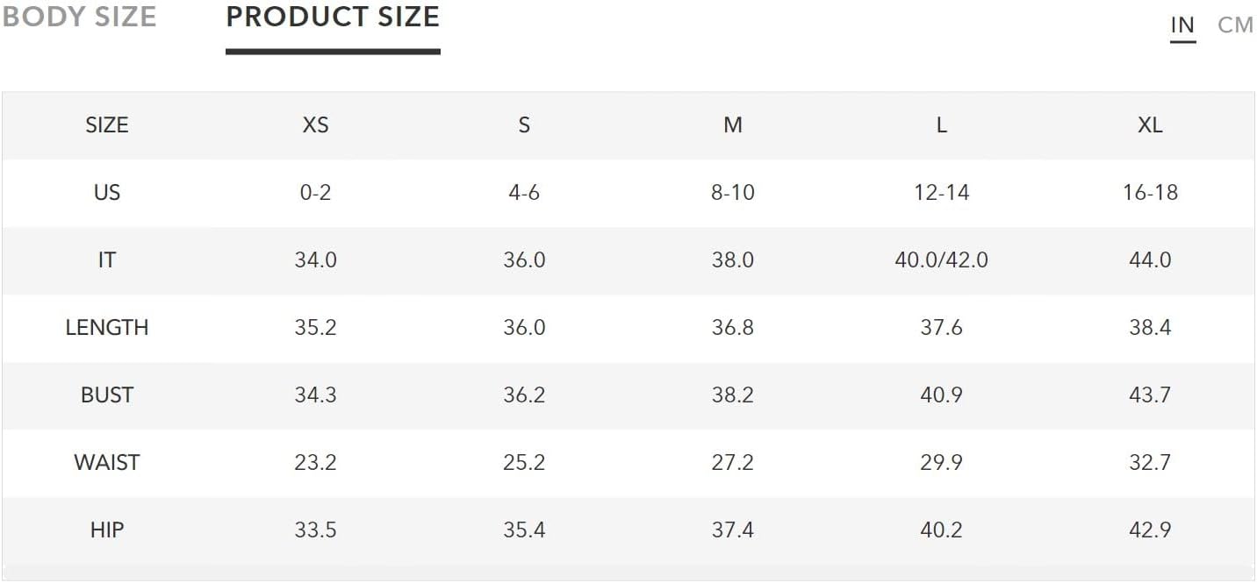The image size is (1257, 583).
Task: Switch to the BODY SIZE tab
Action: (x=78, y=17)
